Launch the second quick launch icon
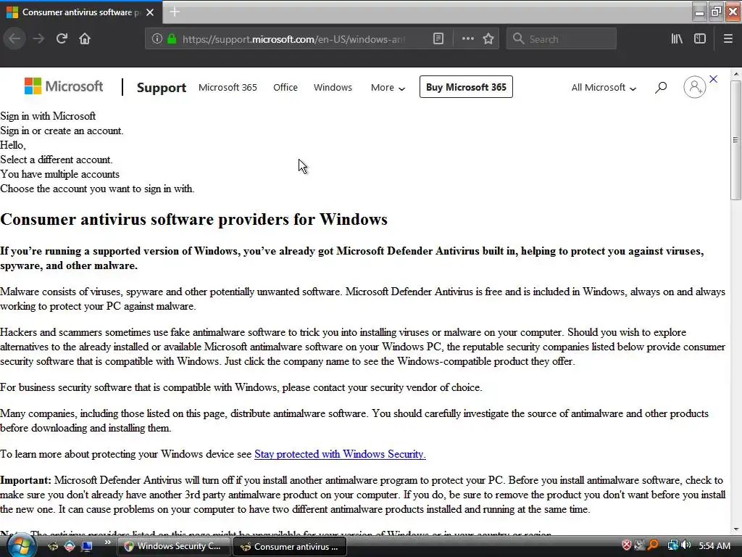 [70, 546]
